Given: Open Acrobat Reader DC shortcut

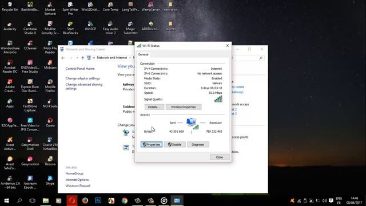Looking at the screenshot, I should click(10, 66).
